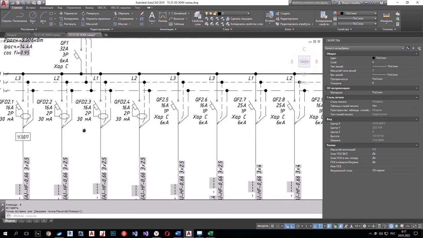This screenshot has height=238, width=423.
Task: Open the customization menu icon in status bar
Action: pos(419,226)
